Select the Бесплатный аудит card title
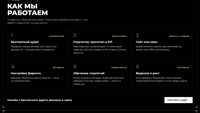 [x=25, y=42]
